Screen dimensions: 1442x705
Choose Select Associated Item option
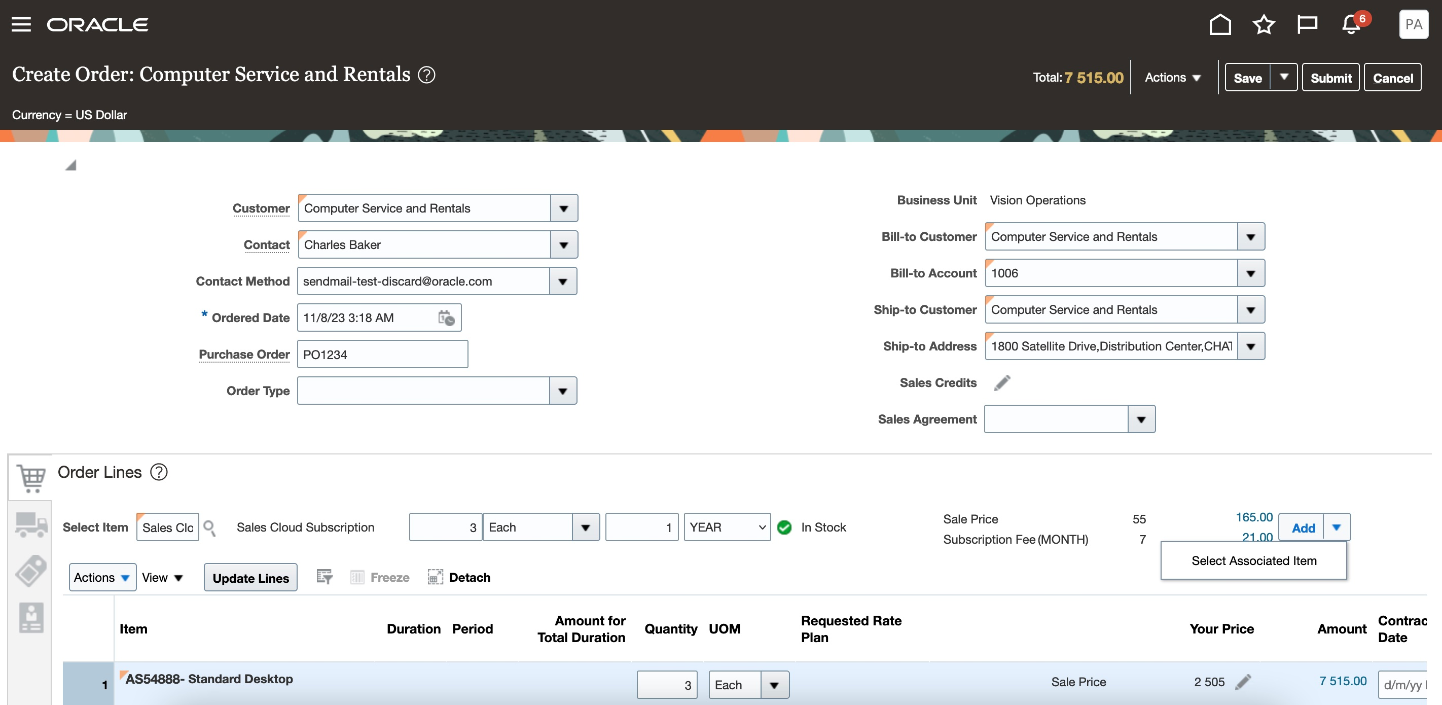1253,560
